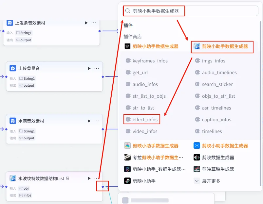Expand more results with 展开更多
The height and width of the screenshot is (204, 263).
207,181
